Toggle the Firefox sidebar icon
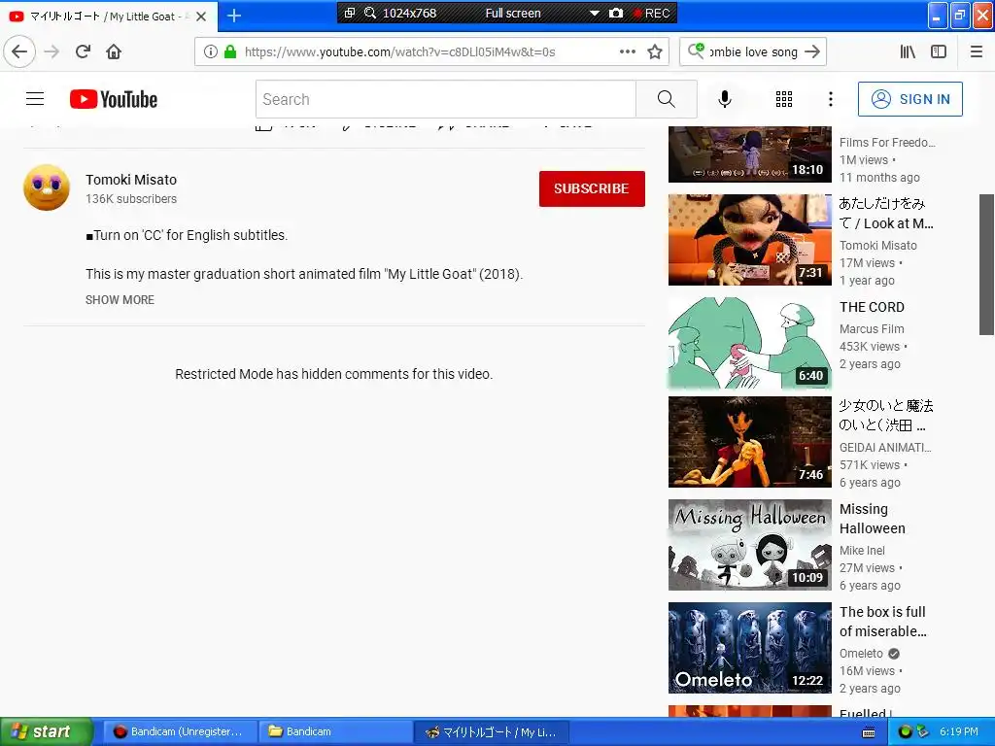The image size is (995, 746). [x=939, y=51]
